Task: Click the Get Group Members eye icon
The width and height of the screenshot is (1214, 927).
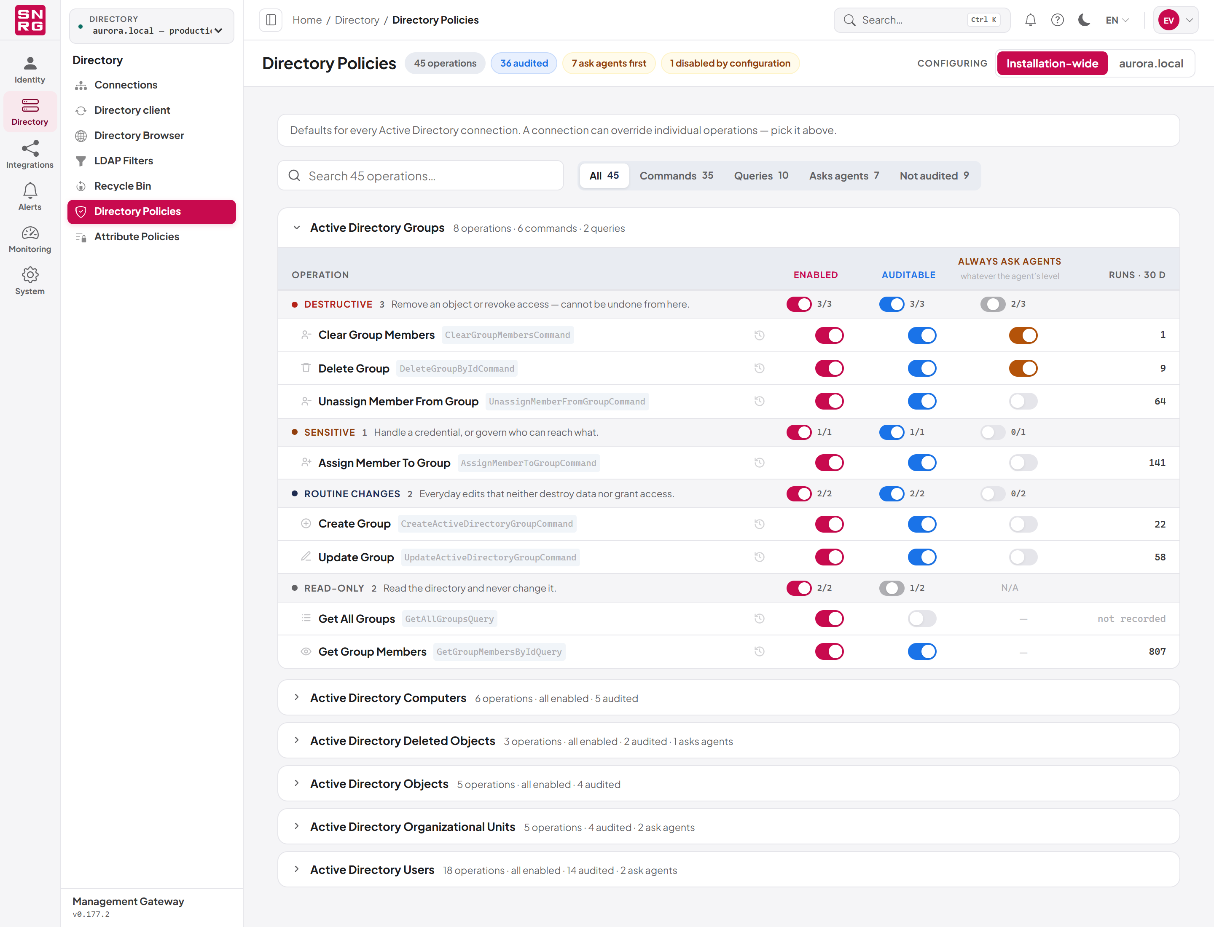Action: coord(306,651)
